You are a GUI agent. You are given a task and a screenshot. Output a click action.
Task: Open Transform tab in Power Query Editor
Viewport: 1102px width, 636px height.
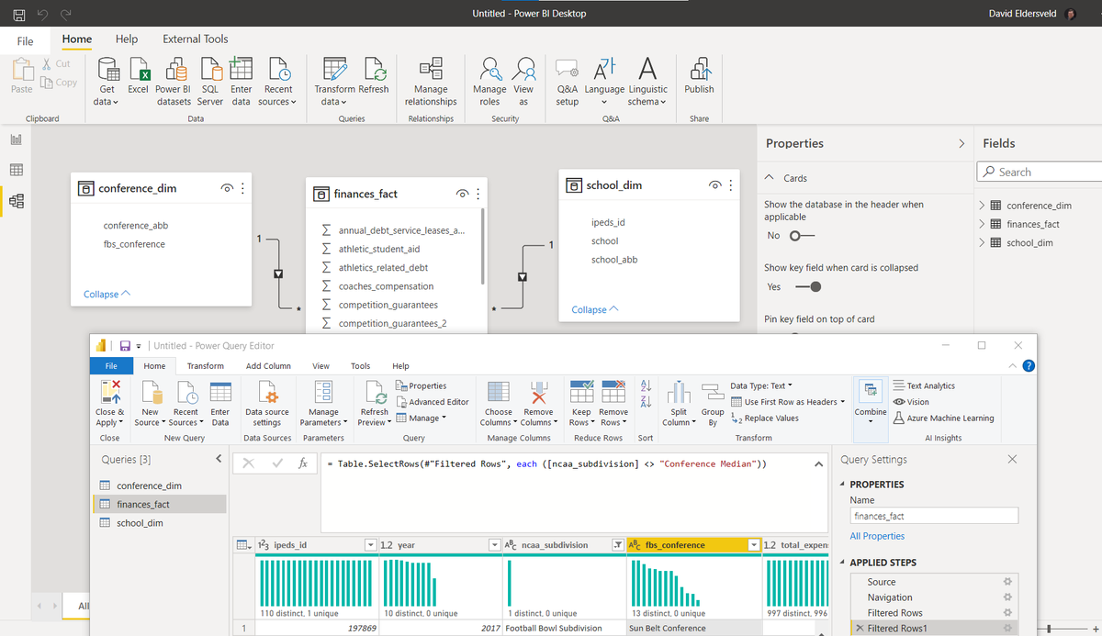pos(206,365)
